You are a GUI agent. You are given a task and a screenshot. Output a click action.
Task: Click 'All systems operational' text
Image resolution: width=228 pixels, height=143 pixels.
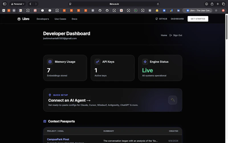point(154,75)
